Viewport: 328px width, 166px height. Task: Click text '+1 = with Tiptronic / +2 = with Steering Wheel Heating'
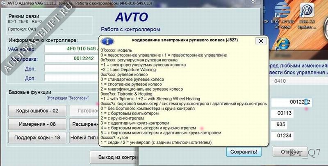click(x=150, y=99)
